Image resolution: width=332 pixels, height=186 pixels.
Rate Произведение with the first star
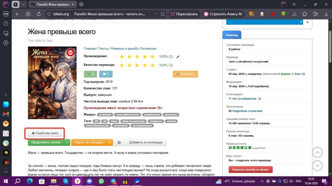[x=122, y=56]
